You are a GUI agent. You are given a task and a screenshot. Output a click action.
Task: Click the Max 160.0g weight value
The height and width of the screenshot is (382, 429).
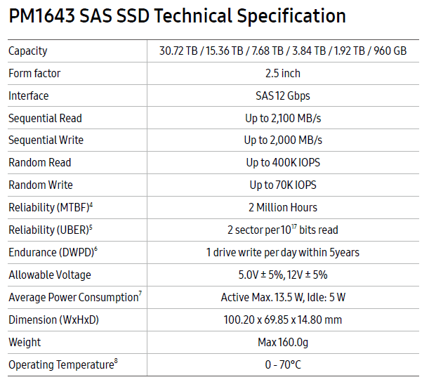[282, 343]
